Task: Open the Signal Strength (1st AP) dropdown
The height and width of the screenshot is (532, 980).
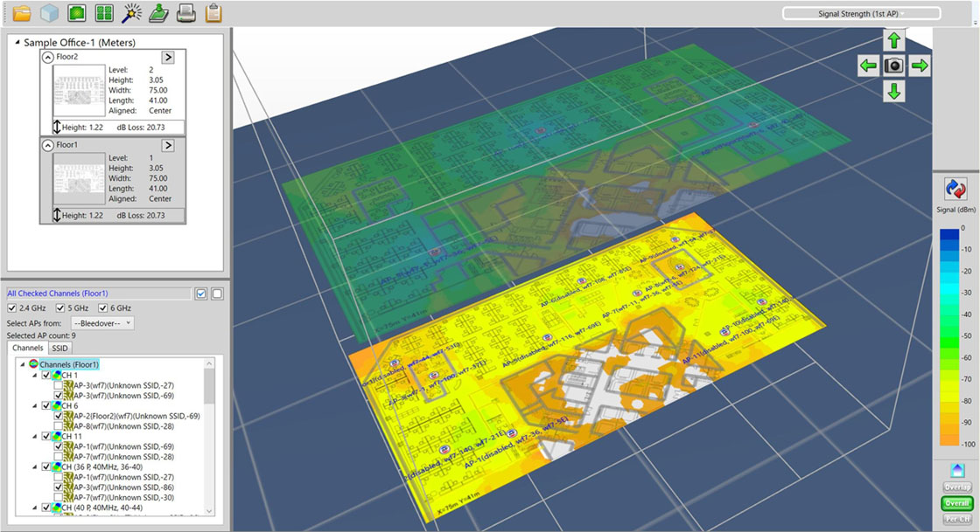Action: tap(861, 13)
